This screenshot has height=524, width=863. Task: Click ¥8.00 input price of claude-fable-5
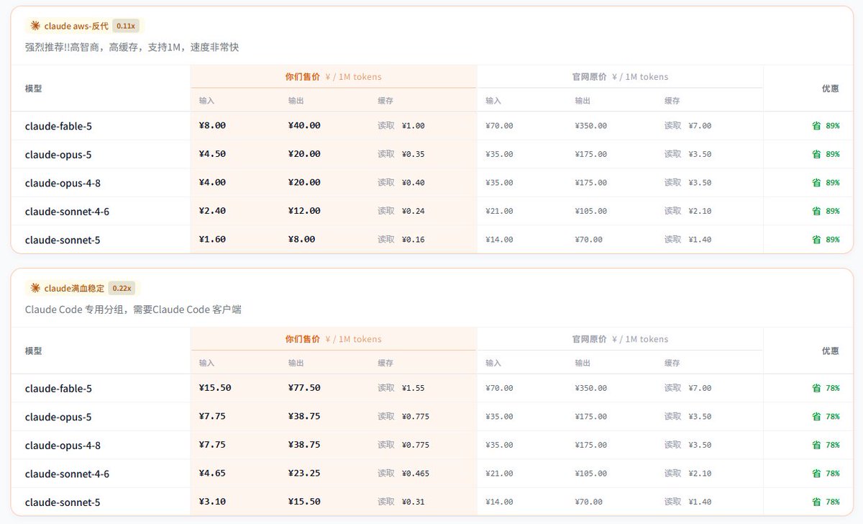click(x=212, y=125)
